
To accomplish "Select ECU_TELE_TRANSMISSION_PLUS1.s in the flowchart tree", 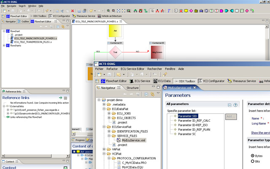I will (33, 42).
